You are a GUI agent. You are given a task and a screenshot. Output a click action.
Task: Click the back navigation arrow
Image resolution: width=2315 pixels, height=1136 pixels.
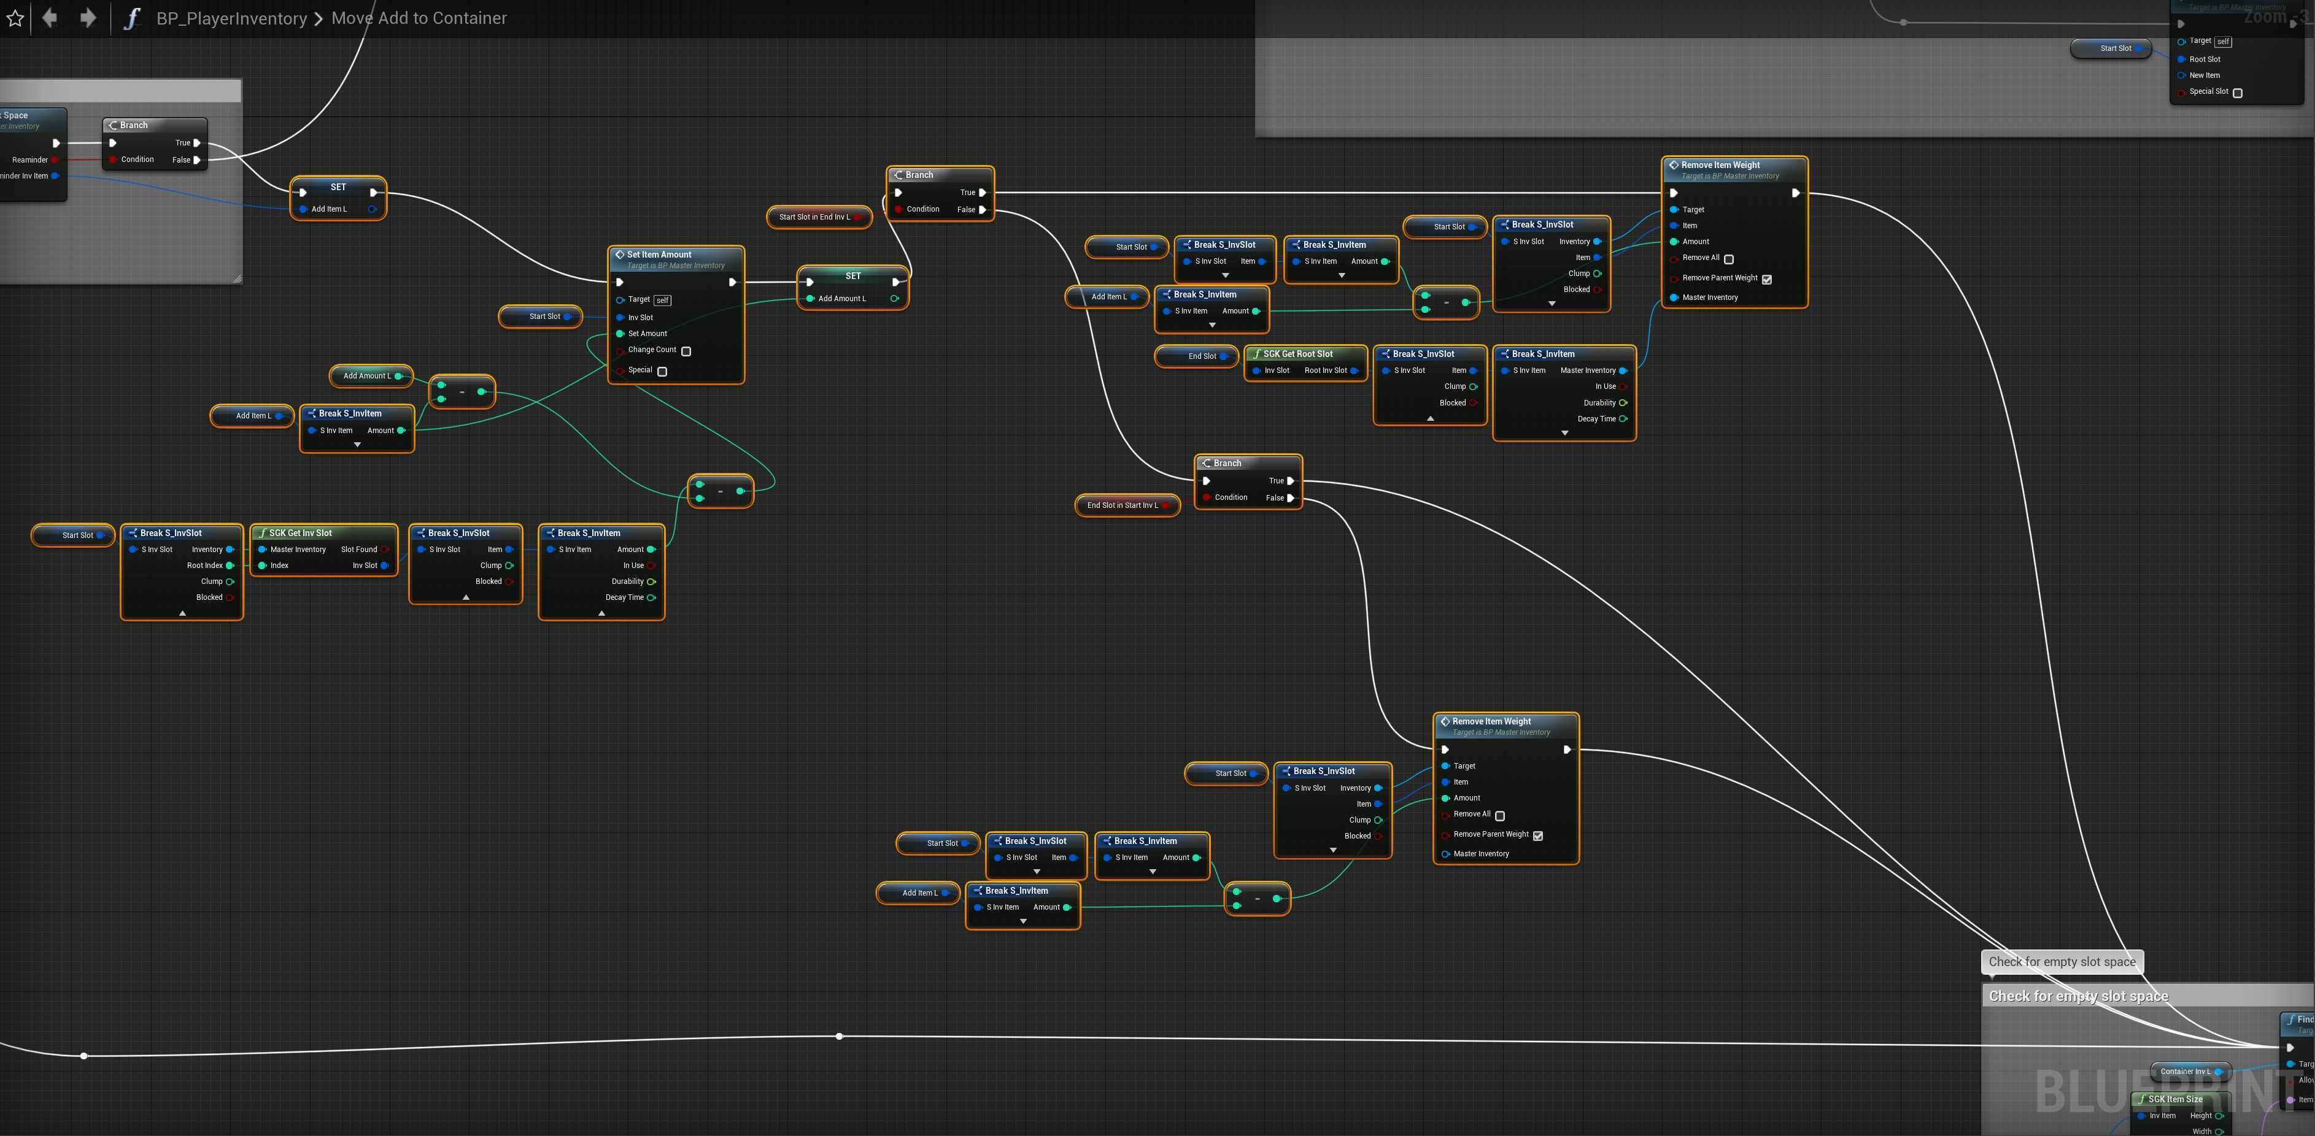pyautogui.click(x=50, y=18)
